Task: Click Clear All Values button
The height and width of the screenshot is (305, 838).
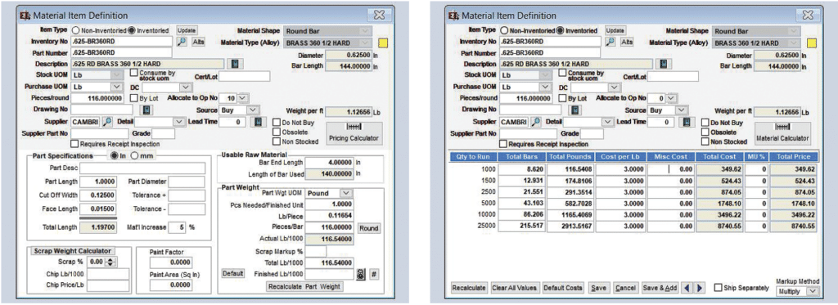Action: pyautogui.click(x=514, y=288)
